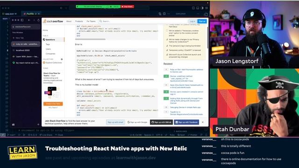Click the Ruby language mode in status bar
Image resolution: width=299 pixels, height=168 pixels.
[172, 135]
